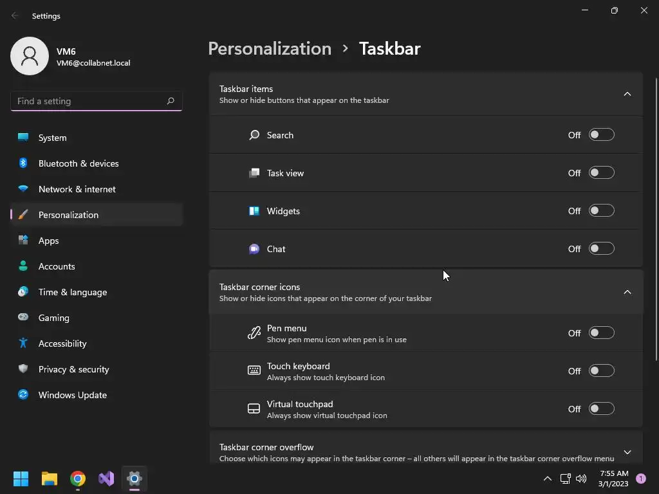659x494 pixels.
Task: Click the Chat row icon
Action: click(254, 249)
